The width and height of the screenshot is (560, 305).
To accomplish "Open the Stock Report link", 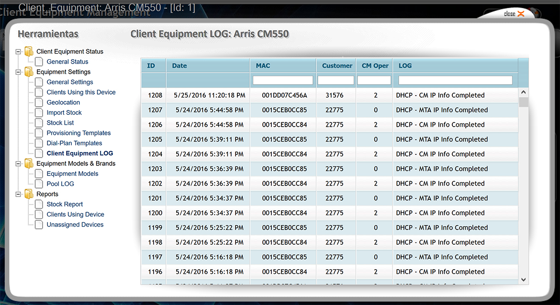I will 65,204.
